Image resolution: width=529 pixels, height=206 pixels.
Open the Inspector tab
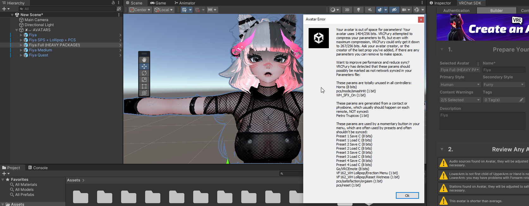[440, 3]
